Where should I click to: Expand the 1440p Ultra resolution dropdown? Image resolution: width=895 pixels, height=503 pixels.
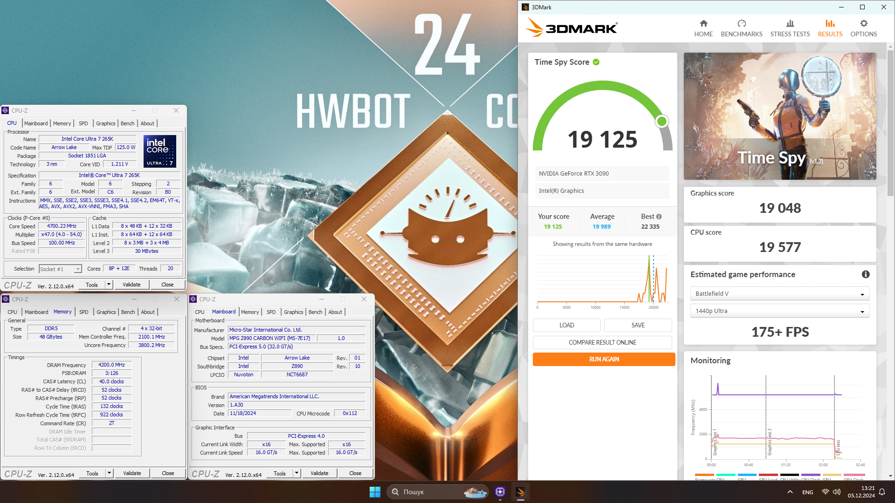click(x=779, y=311)
